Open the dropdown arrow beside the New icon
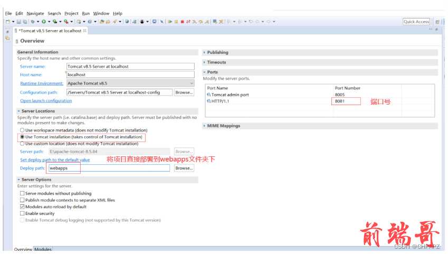Viewport: 448px width, 254px height. point(13,22)
